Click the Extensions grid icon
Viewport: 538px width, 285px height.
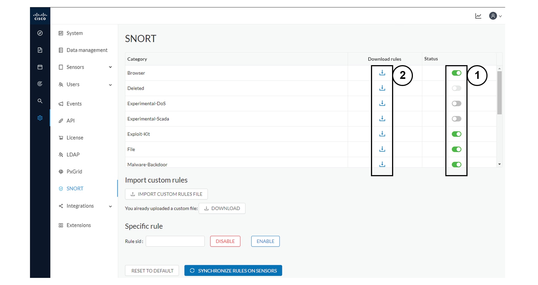pos(61,225)
